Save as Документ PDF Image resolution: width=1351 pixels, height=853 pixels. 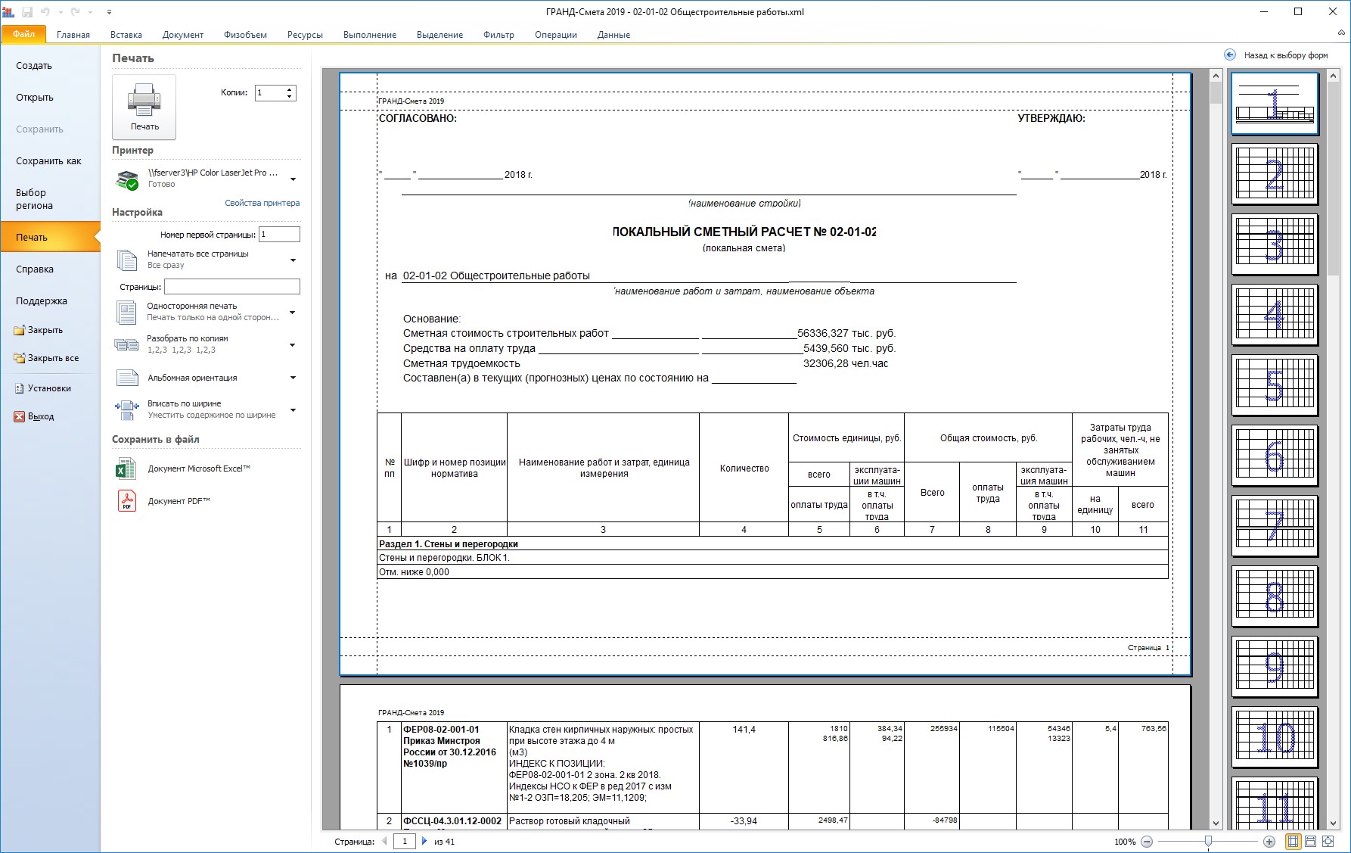pyautogui.click(x=179, y=501)
